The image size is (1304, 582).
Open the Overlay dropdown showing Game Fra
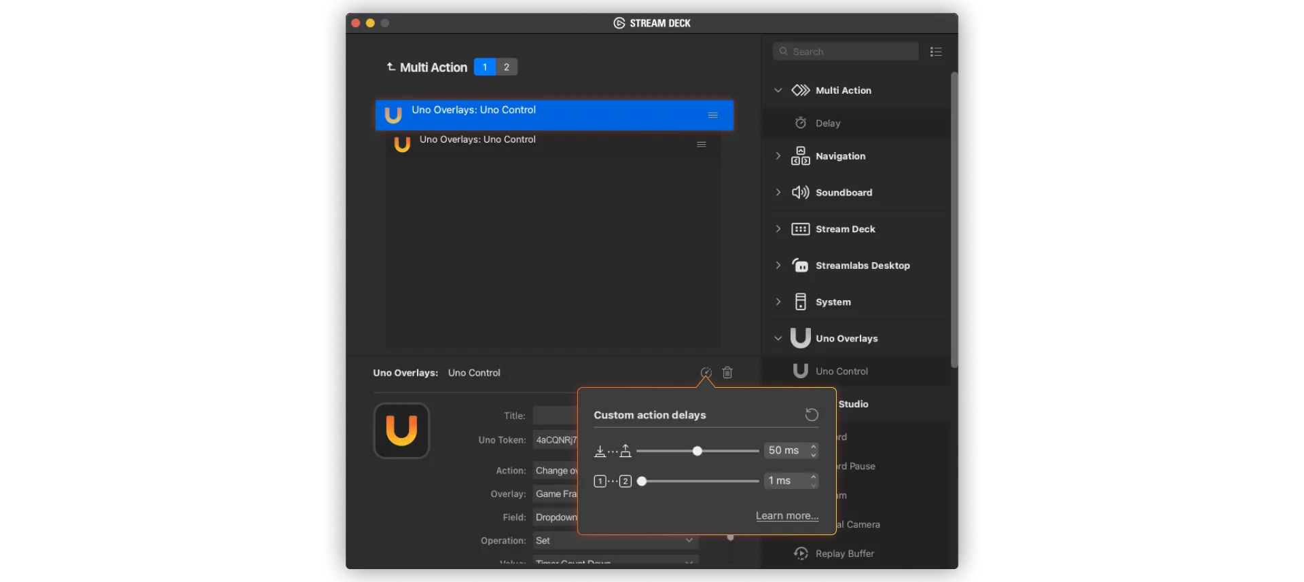(x=555, y=494)
